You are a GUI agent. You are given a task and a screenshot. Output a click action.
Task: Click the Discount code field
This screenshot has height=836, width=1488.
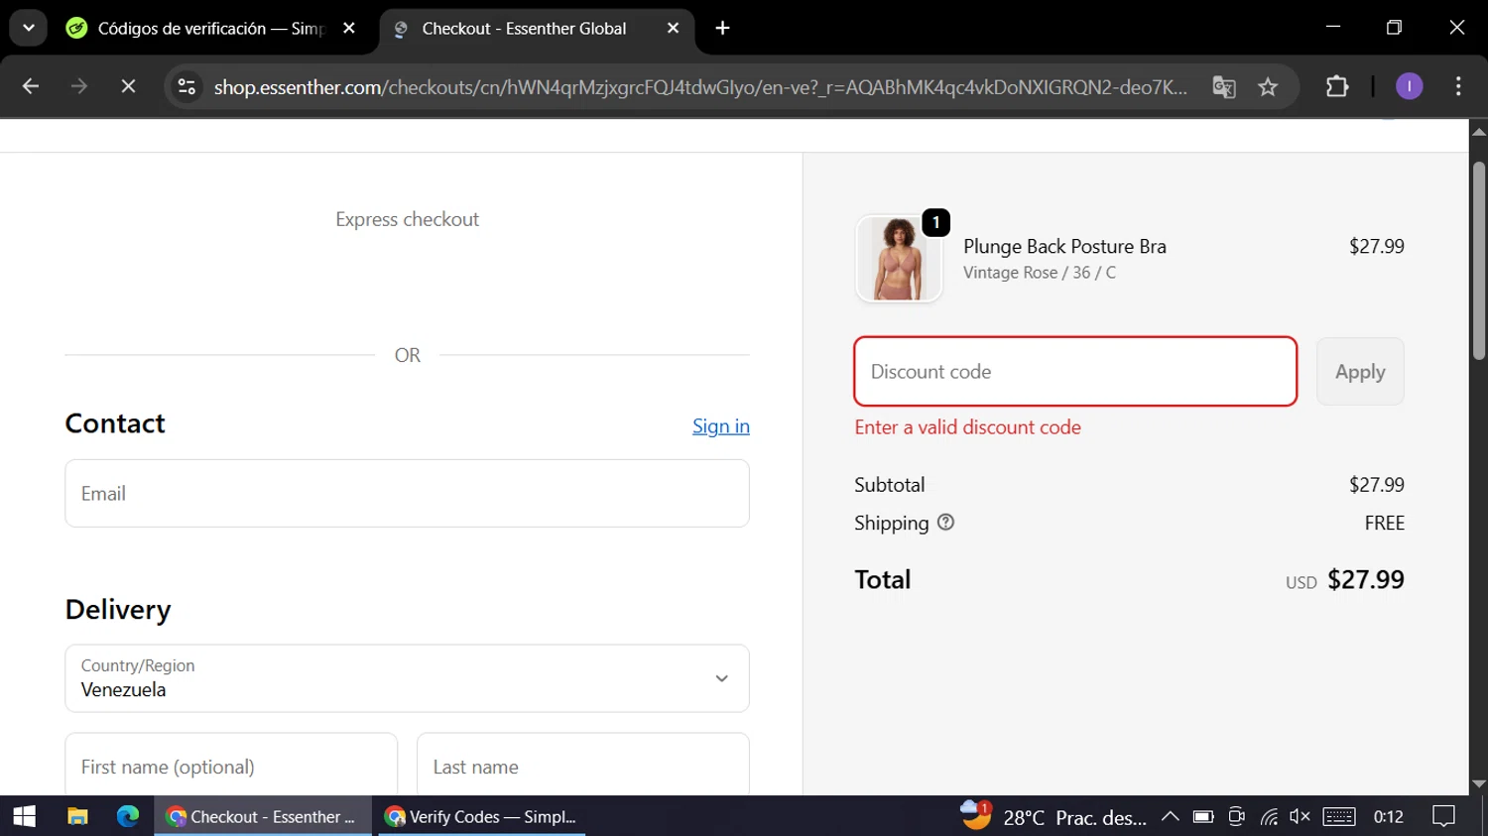pos(1075,372)
